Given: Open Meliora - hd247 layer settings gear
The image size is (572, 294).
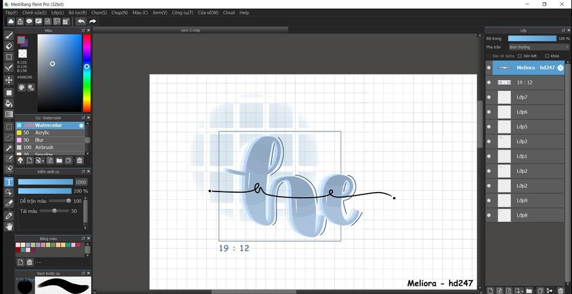Looking at the screenshot, I should 560,68.
